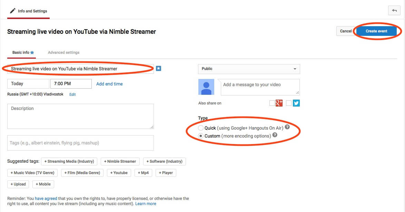Screen dimensions: 405x212
Task: Open the Today date picker
Action: 28,84
